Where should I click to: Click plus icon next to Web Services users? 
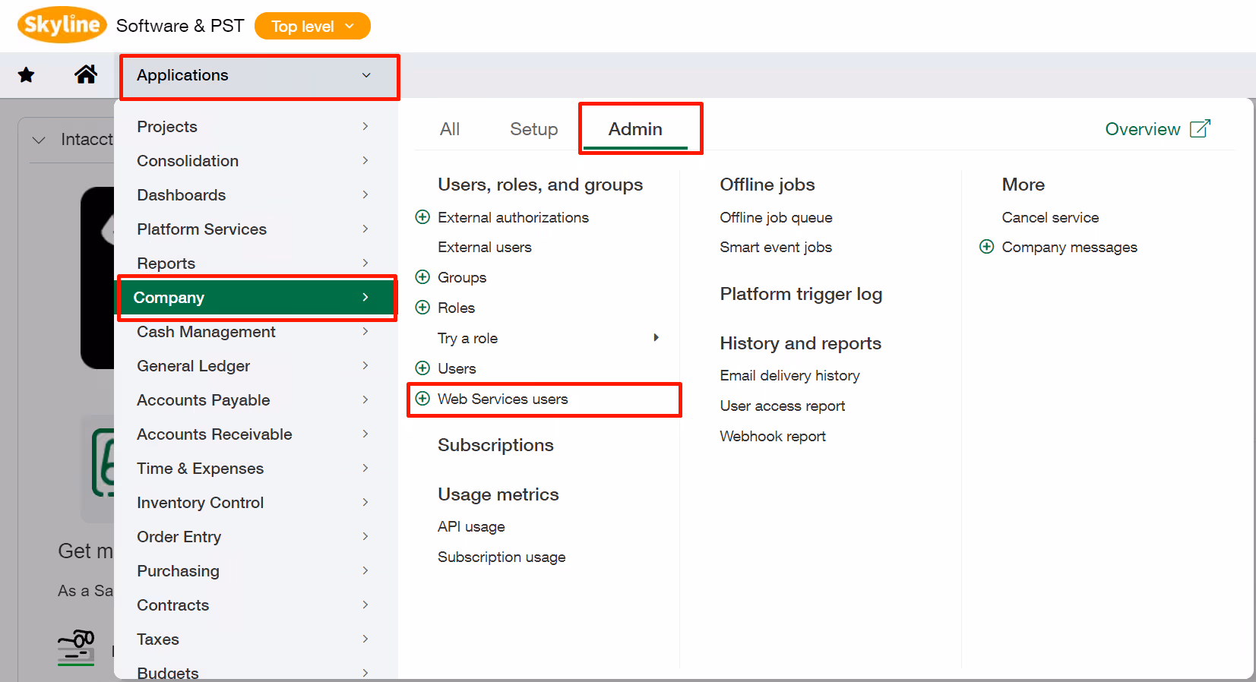point(422,399)
